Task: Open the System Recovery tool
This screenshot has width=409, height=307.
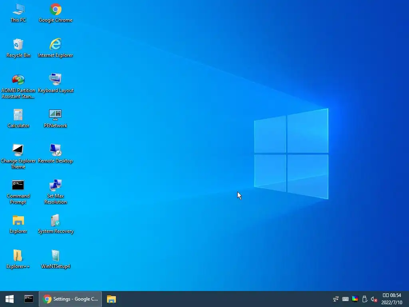Action: pos(56,225)
